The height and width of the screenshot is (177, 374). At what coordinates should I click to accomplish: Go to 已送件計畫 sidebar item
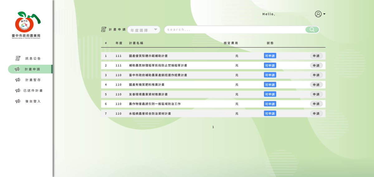[33, 91]
